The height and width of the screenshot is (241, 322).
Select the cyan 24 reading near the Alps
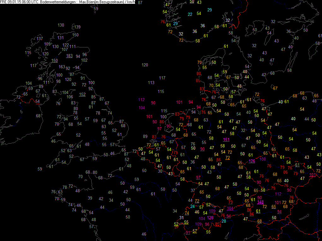coord(192,206)
